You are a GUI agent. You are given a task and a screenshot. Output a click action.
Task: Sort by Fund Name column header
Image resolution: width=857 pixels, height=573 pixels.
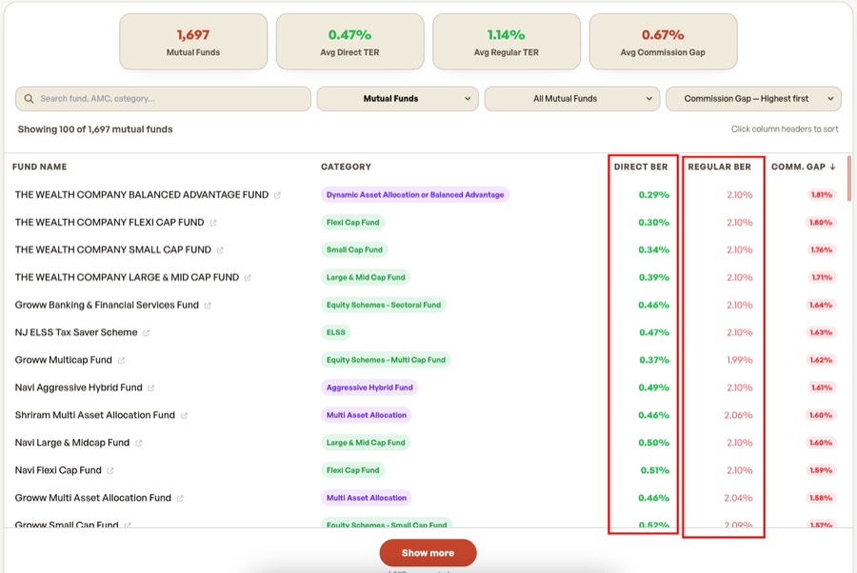[39, 167]
